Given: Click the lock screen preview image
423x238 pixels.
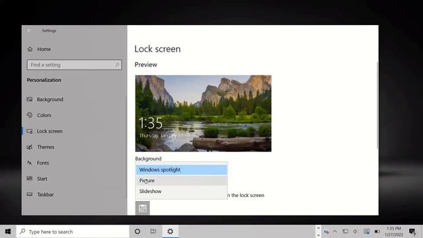Looking at the screenshot, I should coord(204,113).
